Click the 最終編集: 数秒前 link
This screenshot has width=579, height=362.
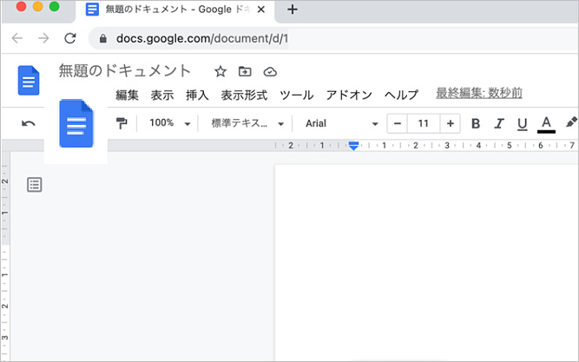click(x=479, y=94)
